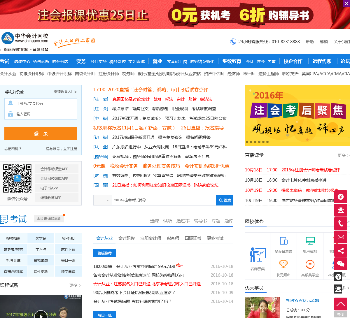
Task: Click the first carousel dot on banner
Action: pyautogui.click(x=247, y=142)
